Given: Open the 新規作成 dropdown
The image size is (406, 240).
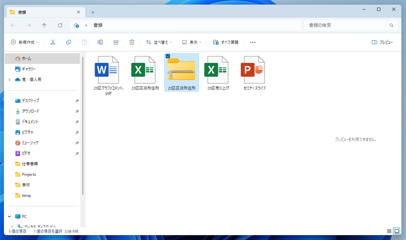Looking at the screenshot, I should (25, 42).
